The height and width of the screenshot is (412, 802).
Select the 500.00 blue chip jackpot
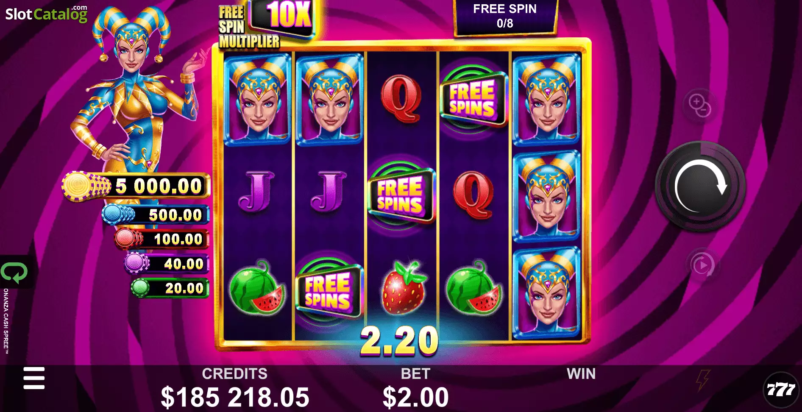click(156, 215)
